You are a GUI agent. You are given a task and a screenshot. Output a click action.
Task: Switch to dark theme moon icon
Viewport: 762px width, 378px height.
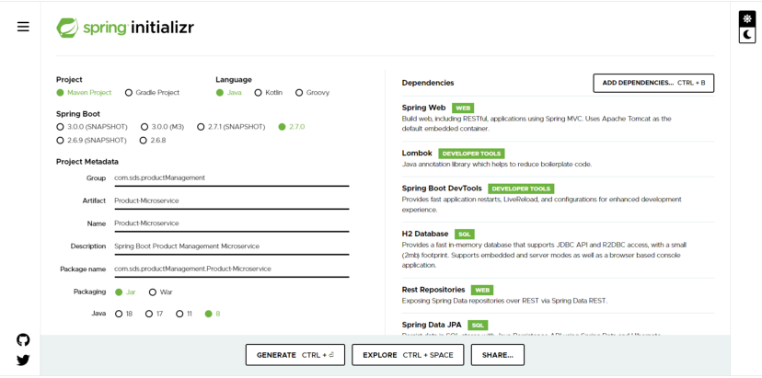[x=747, y=35]
